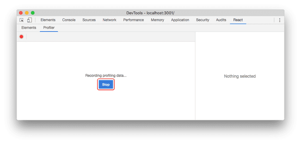
Task: Go to the Network tab
Action: pos(109,20)
